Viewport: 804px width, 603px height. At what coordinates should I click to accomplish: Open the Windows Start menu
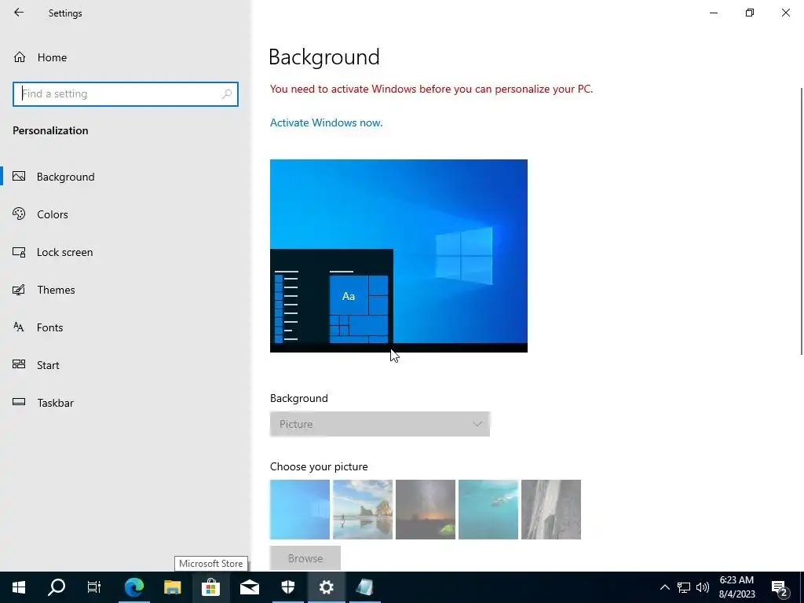tap(19, 587)
